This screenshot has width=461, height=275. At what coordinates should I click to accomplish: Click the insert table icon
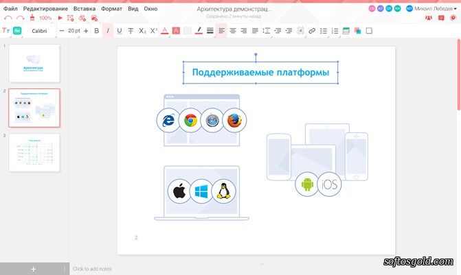pos(346,31)
